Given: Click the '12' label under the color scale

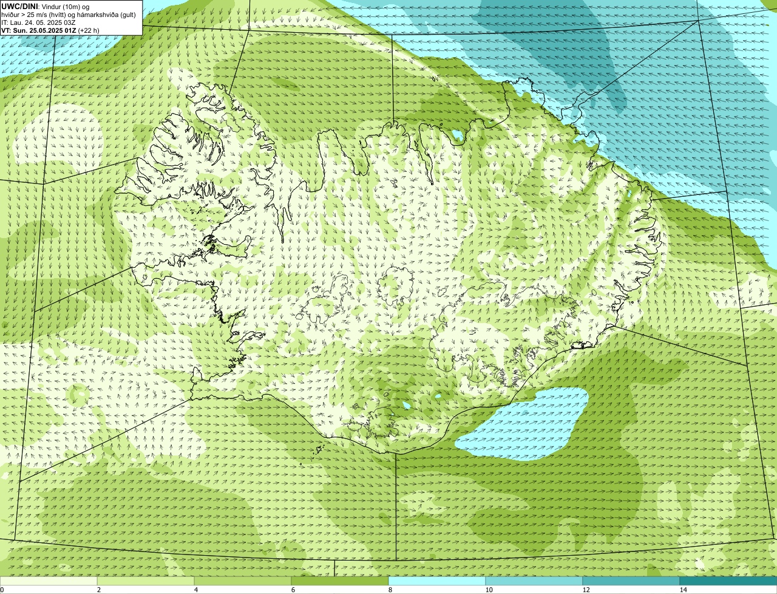Looking at the screenshot, I should (x=586, y=590).
